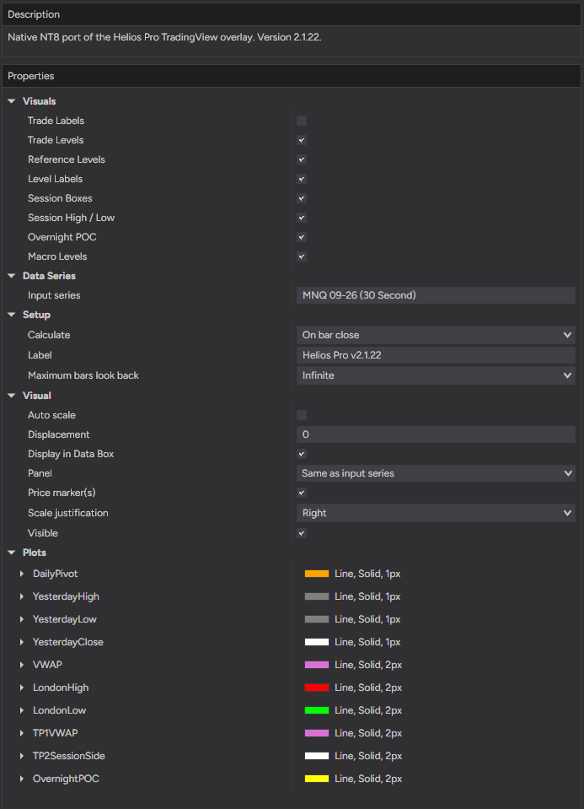Expand the TP2SessionSide plot settings
This screenshot has width=584, height=809.
tap(22, 756)
